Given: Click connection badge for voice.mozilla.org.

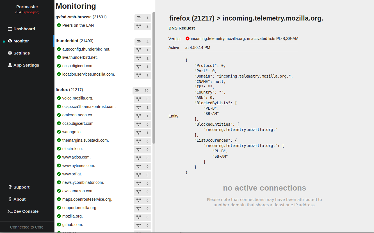Looking at the screenshot, I should click(142, 99).
